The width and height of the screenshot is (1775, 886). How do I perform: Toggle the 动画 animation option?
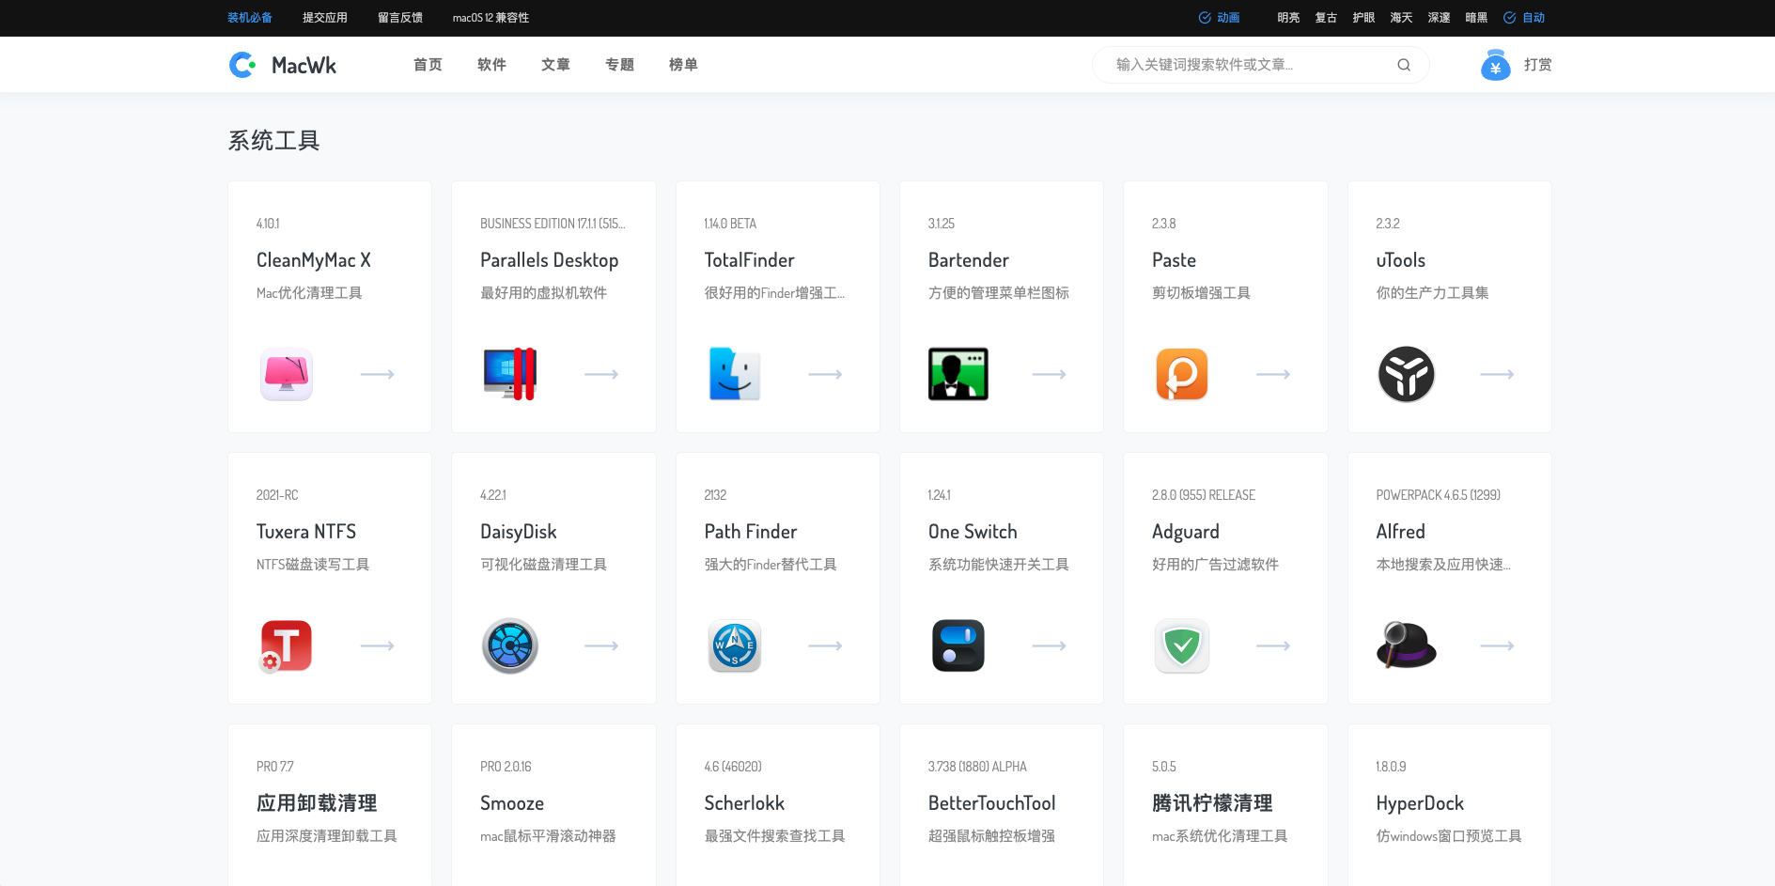[1219, 18]
